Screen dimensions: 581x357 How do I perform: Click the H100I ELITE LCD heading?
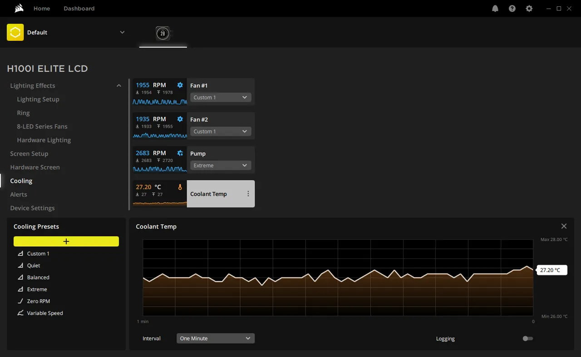[47, 69]
